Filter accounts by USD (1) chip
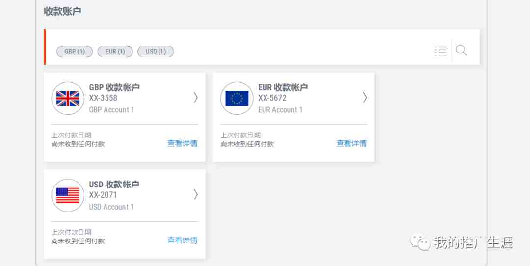The height and width of the screenshot is (266, 530). click(156, 52)
